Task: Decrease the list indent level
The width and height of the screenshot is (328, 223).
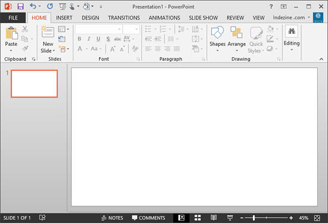Action: click(x=148, y=39)
